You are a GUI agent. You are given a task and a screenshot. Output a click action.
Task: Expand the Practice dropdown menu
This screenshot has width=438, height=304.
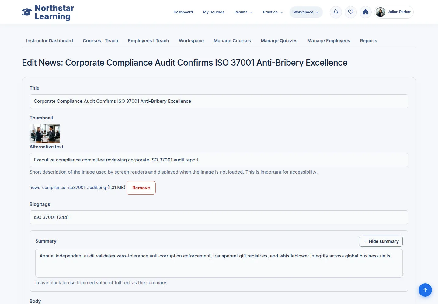coord(273,12)
